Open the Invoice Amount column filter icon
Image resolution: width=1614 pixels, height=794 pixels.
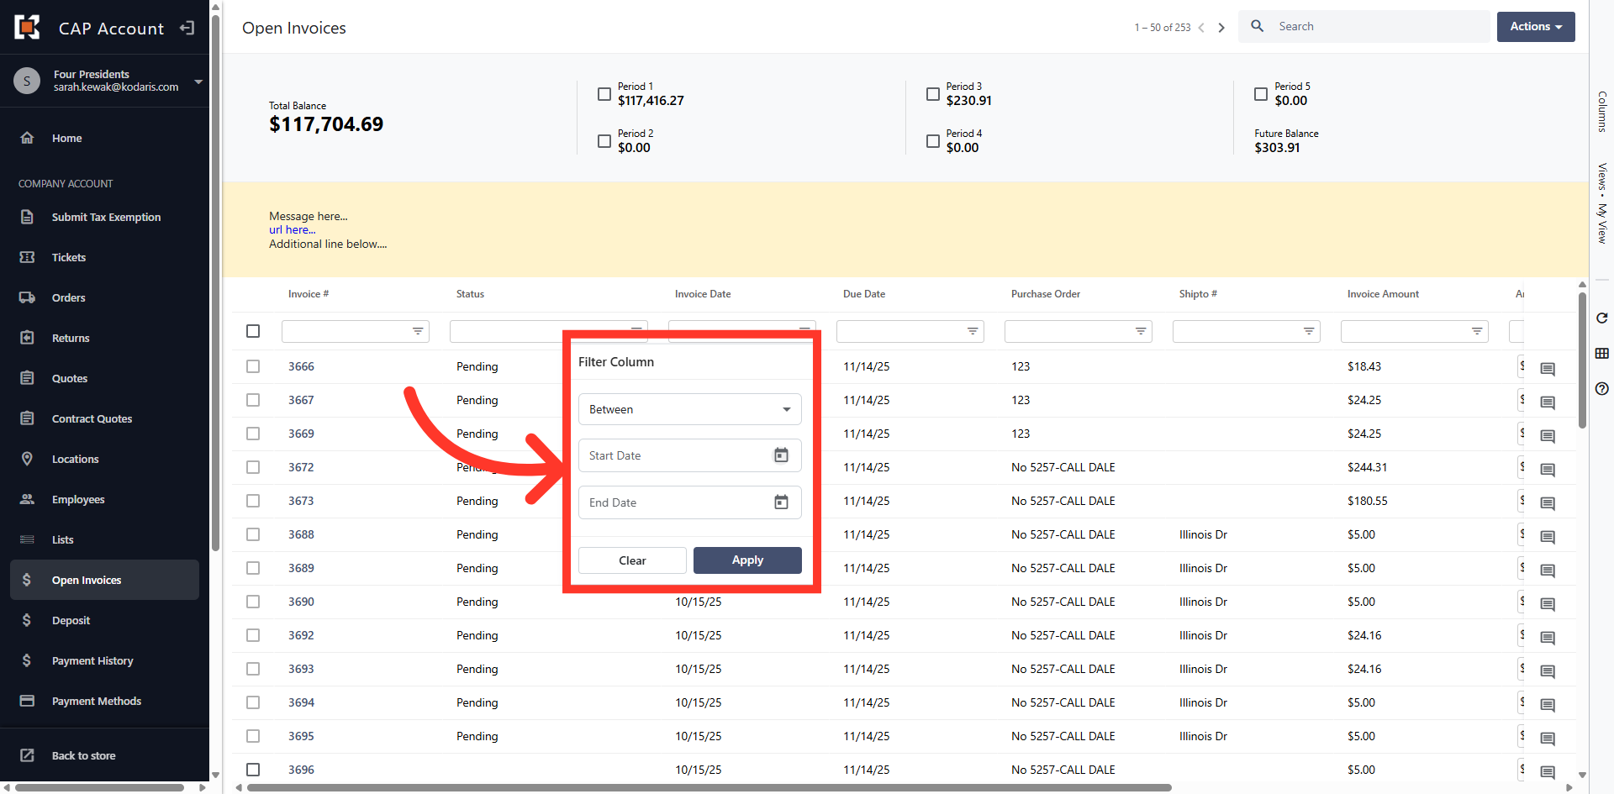pos(1477,331)
